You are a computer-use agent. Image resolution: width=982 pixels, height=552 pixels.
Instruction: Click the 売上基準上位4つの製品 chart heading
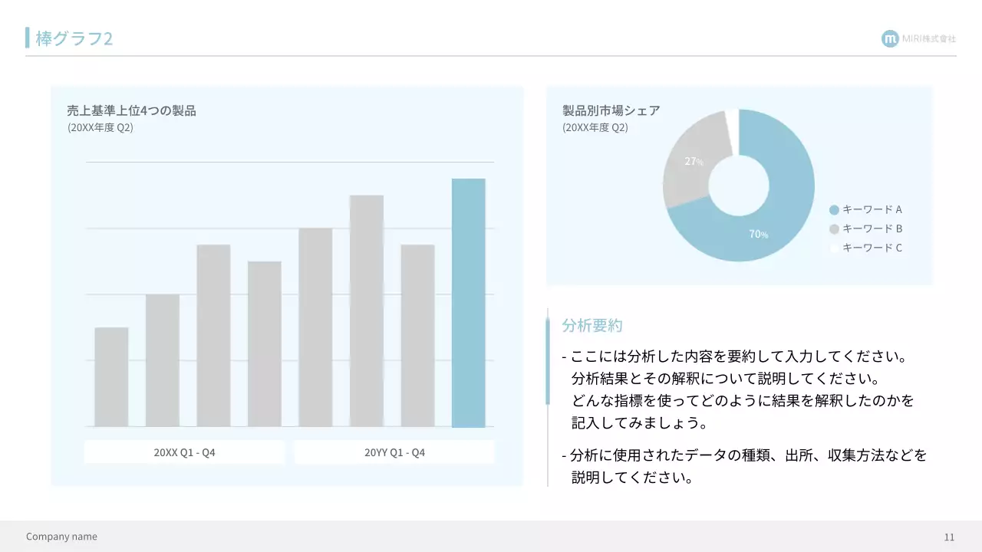131,110
